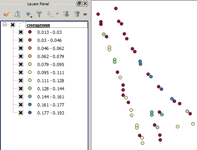Click the Expand All icon
The image size is (197, 150).
(66, 14)
